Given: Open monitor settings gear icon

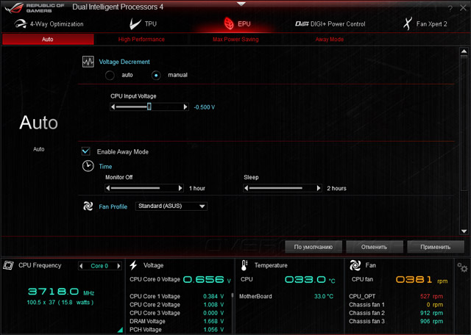Looking at the screenshot, I should [463, 267].
